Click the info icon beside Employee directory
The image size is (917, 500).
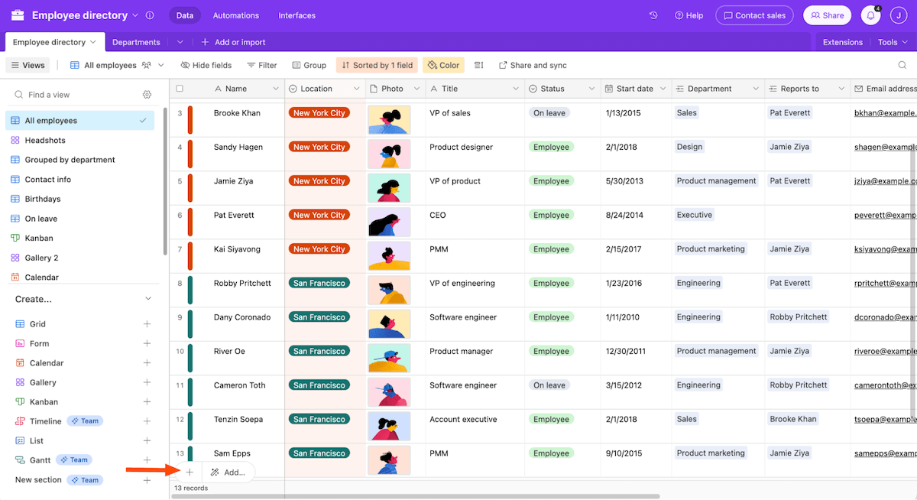point(150,15)
